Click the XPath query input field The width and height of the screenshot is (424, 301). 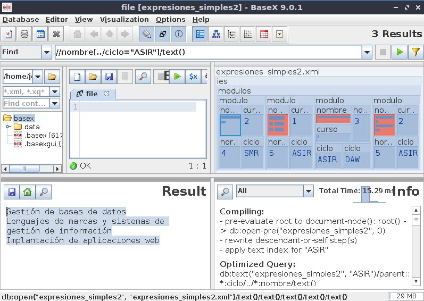(x=207, y=52)
